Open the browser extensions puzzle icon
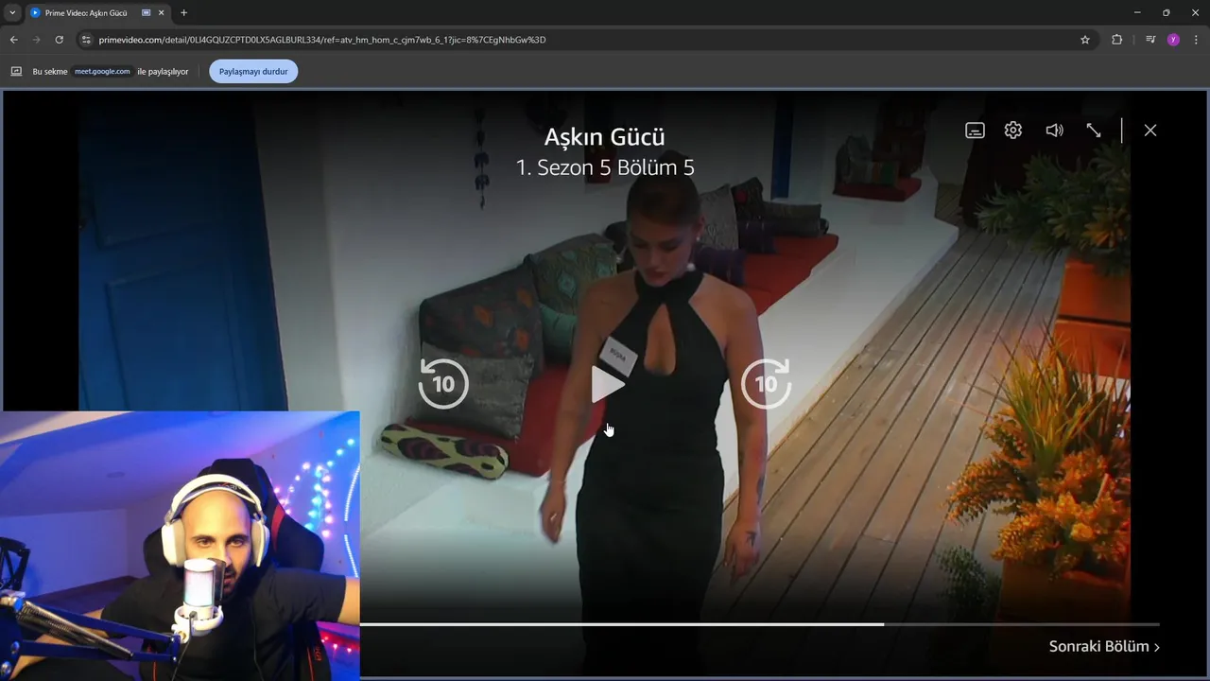Viewport: 1210px width, 681px height. click(1117, 40)
